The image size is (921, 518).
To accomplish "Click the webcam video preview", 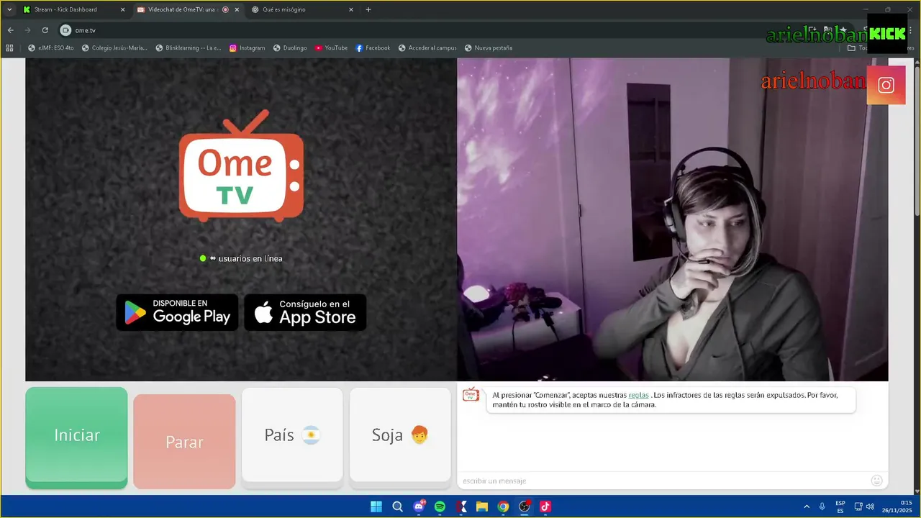I will pos(673,219).
